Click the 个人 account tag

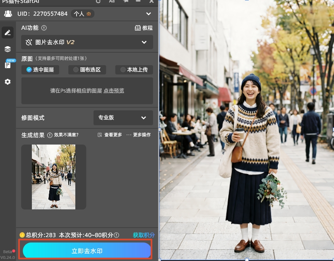pos(82,13)
